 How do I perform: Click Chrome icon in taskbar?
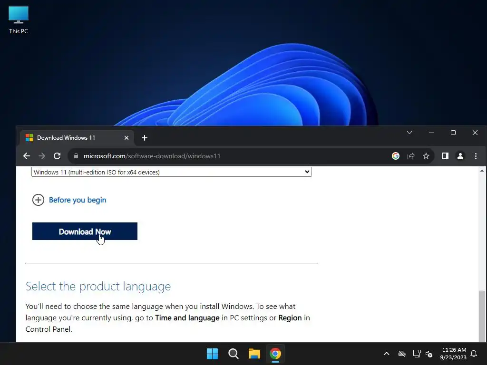pyautogui.click(x=275, y=354)
